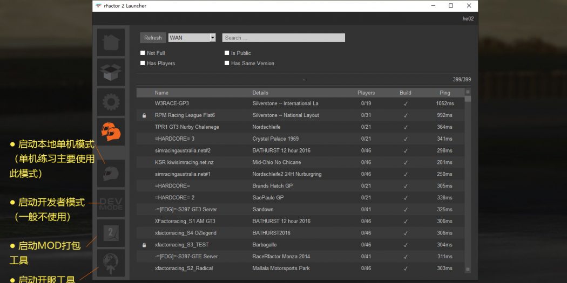Click Barbagallo details cell
Viewport: 567px width, 283px height.
tap(265, 245)
